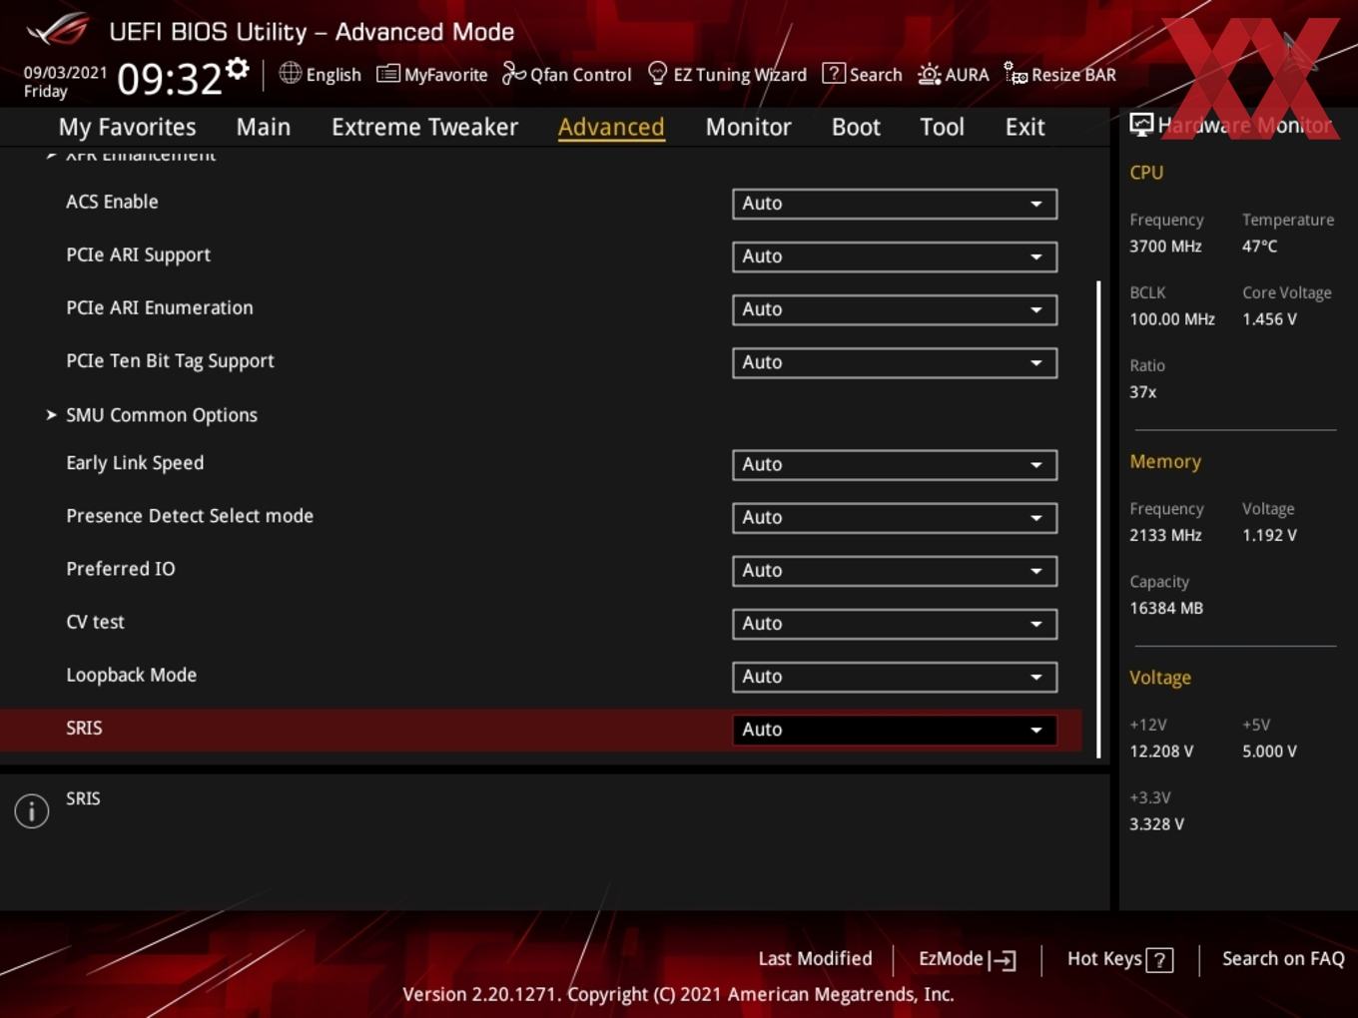
Task: Open the Early Link Speed dropdown
Action: 895,464
